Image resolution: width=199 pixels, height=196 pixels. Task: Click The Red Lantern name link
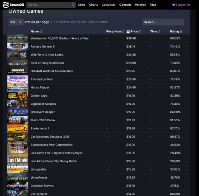pyautogui.click(x=42, y=79)
